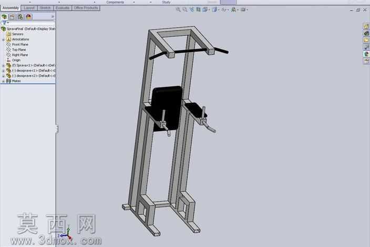Expand the deosprave<1> component node
This screenshot has height=247, width=370.
tap(3, 71)
